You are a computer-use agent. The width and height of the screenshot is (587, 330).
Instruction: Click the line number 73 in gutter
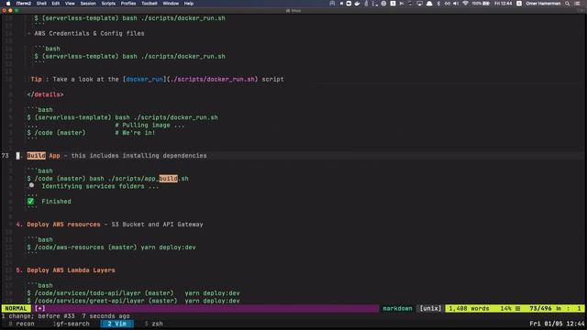tap(6, 156)
